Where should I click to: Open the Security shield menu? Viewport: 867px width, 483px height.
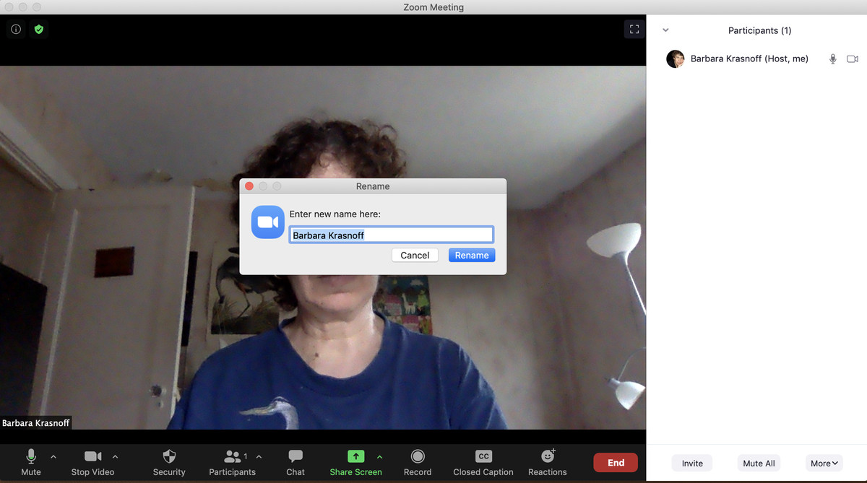point(169,462)
